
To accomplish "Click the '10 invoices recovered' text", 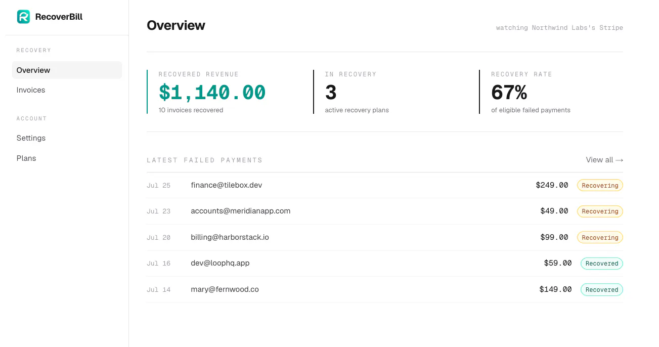I will click(191, 110).
